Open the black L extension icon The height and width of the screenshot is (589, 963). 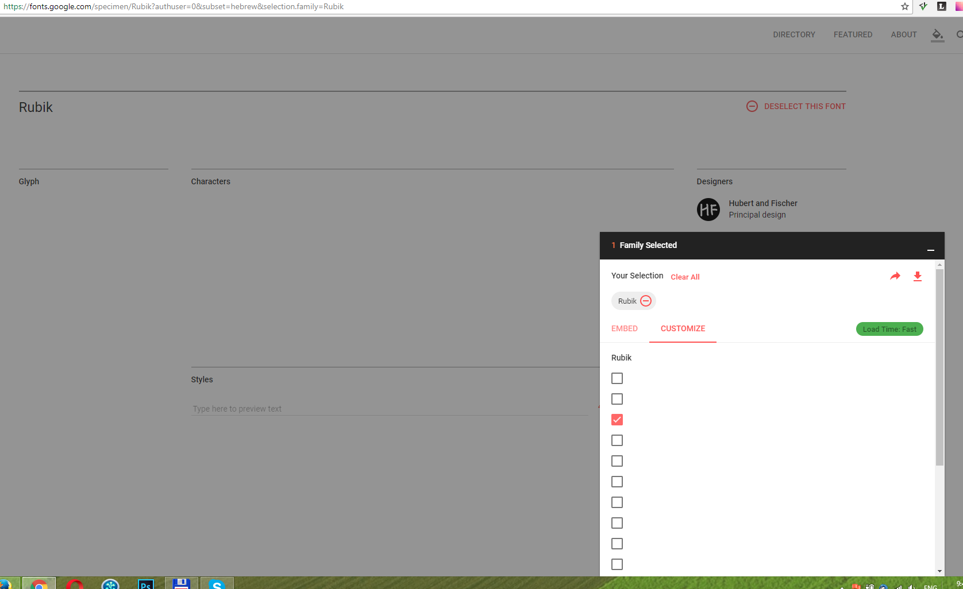point(942,6)
